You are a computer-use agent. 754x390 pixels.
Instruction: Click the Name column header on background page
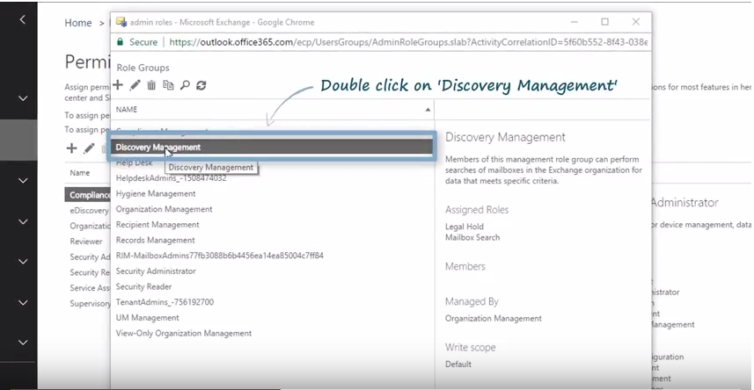80,173
